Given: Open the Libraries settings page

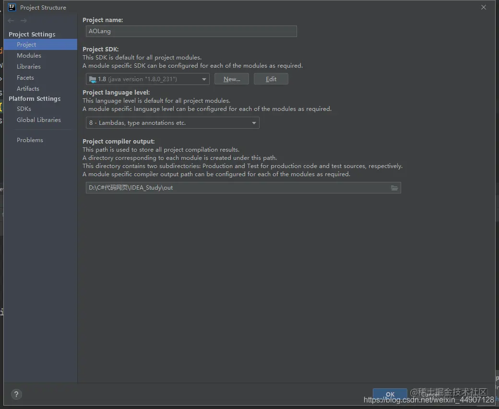Looking at the screenshot, I should [x=40, y=67].
